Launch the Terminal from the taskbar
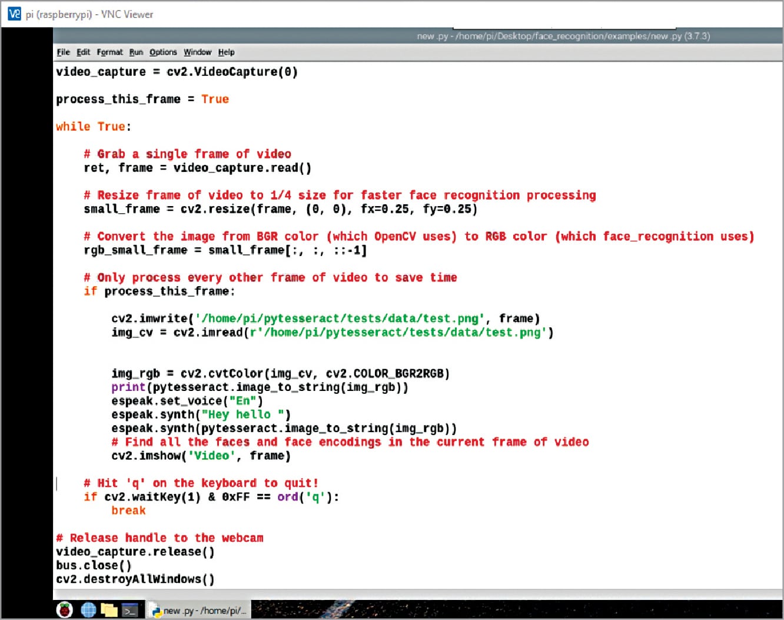784x620 pixels. pos(131,610)
